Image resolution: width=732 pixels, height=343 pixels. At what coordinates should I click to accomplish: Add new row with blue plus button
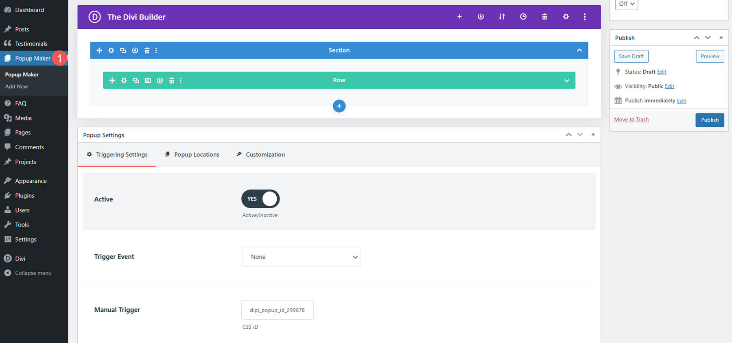click(x=339, y=106)
